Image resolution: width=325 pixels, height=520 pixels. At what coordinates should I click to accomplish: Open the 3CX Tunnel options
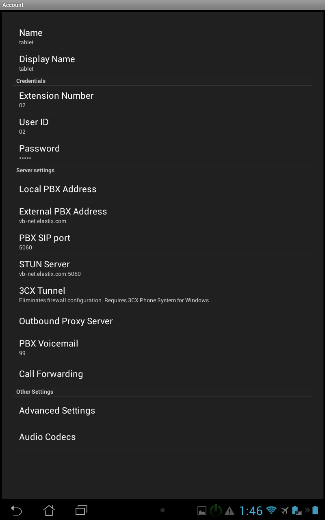[162, 295]
